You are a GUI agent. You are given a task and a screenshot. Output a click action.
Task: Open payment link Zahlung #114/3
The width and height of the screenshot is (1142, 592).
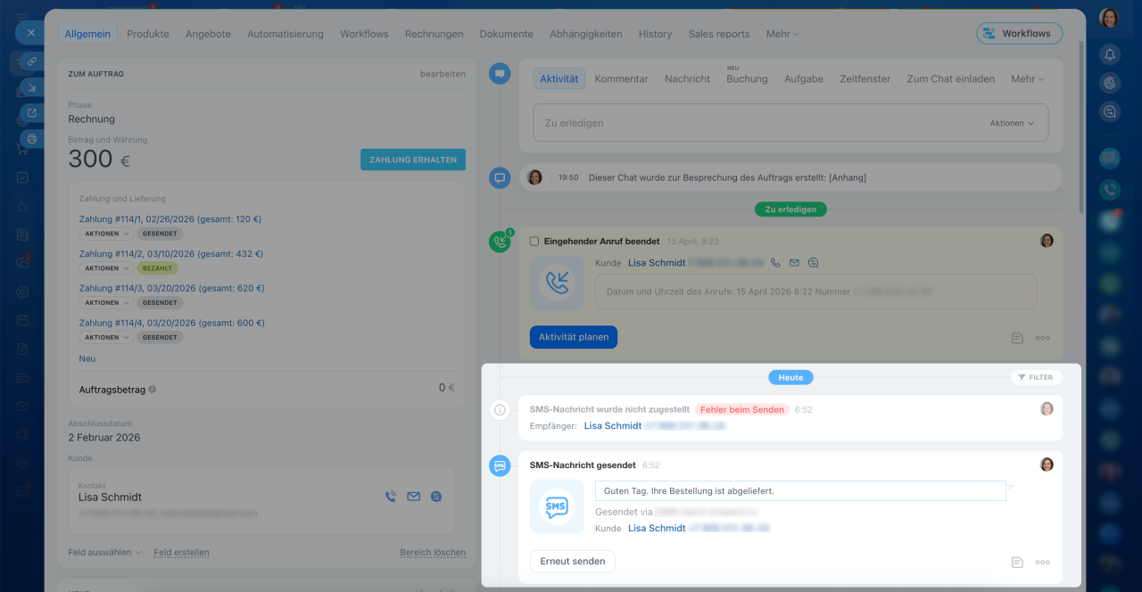coord(171,288)
